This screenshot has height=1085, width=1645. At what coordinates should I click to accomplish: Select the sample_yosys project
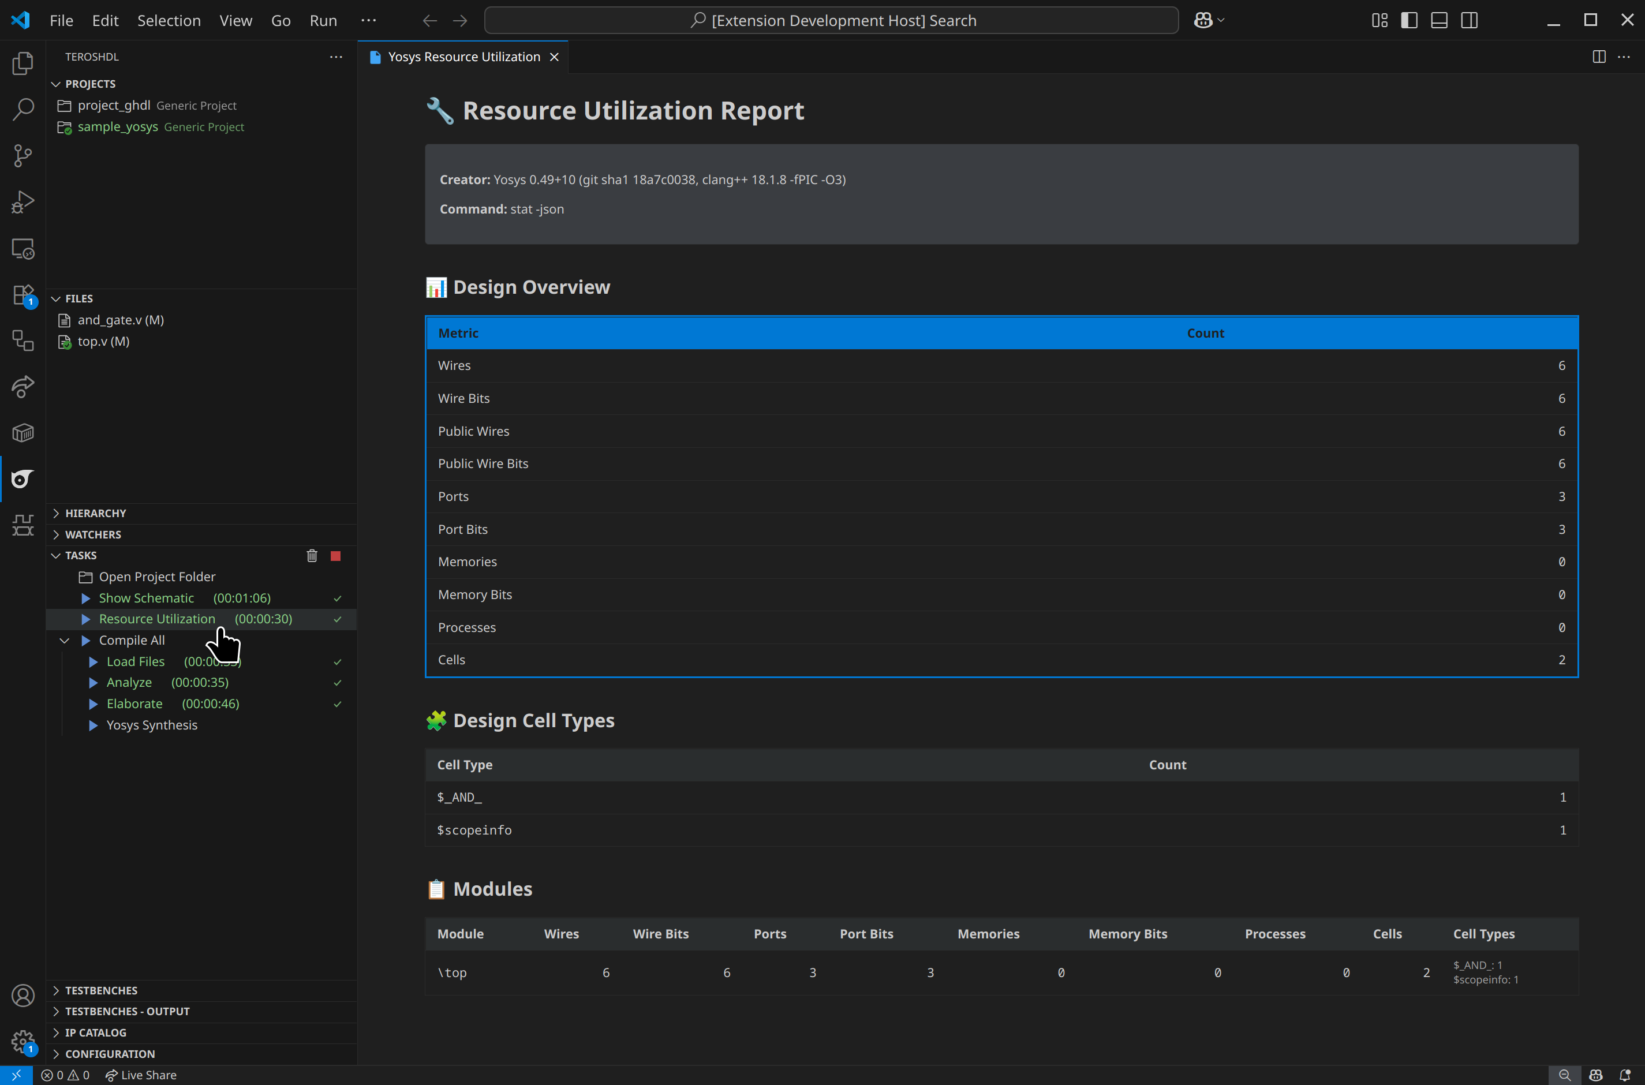click(x=201, y=126)
